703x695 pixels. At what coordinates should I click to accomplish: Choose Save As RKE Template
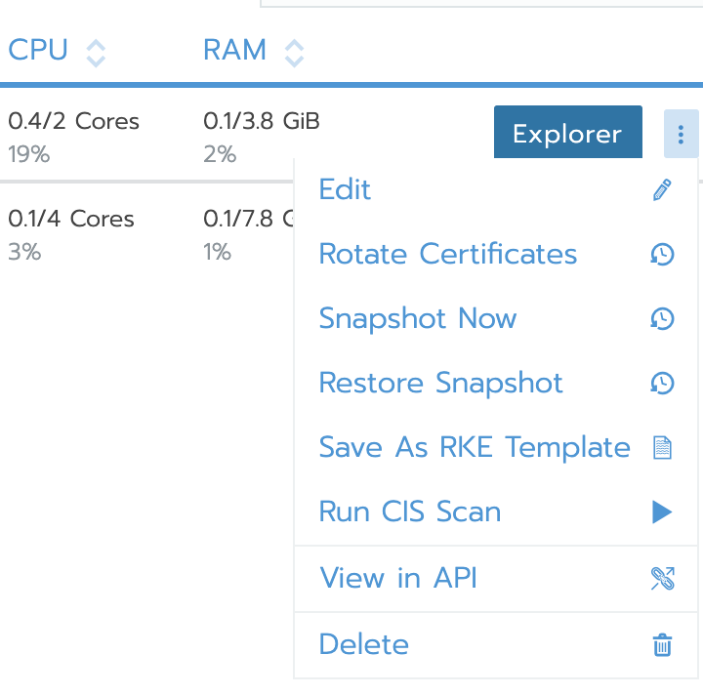[496, 447]
